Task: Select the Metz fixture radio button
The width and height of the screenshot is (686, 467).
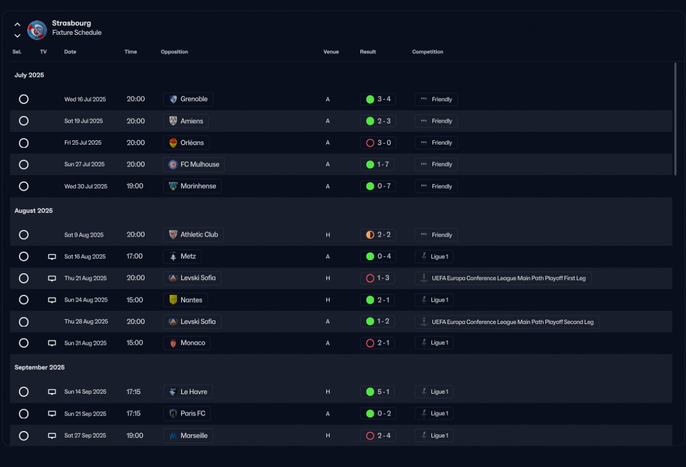Action: [x=24, y=257]
